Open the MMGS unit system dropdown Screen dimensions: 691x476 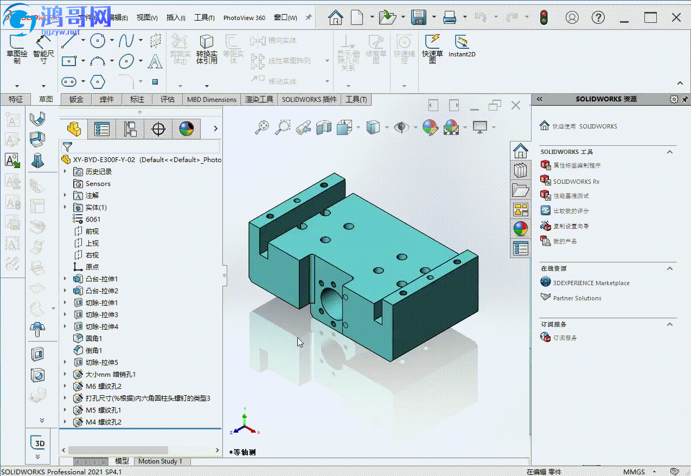[655, 471]
